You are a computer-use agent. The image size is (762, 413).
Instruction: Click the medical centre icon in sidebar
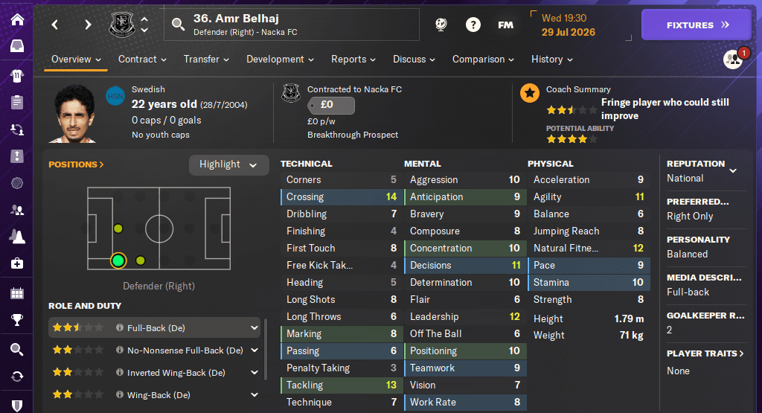point(16,263)
